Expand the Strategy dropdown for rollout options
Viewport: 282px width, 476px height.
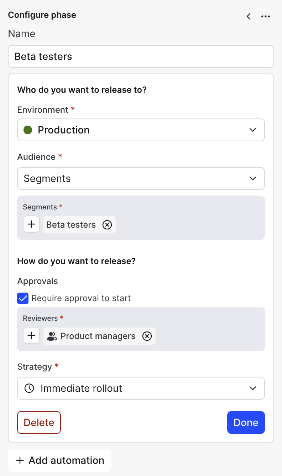click(x=141, y=388)
